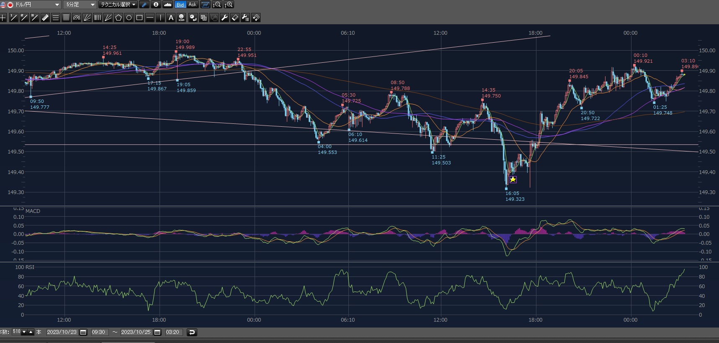
Task: Switch price display to Ask
Action: pyautogui.click(x=192, y=5)
